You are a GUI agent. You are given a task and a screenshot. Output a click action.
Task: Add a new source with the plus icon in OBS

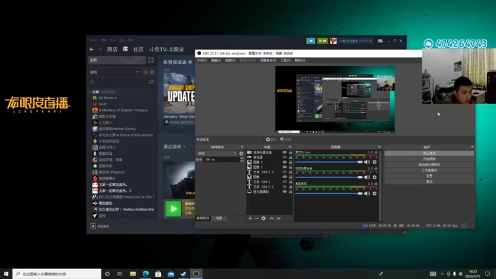(x=250, y=218)
